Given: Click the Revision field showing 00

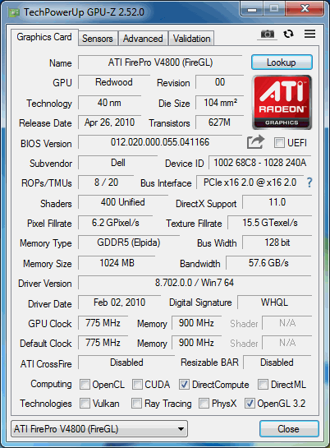Looking at the screenshot, I should click(x=220, y=82).
